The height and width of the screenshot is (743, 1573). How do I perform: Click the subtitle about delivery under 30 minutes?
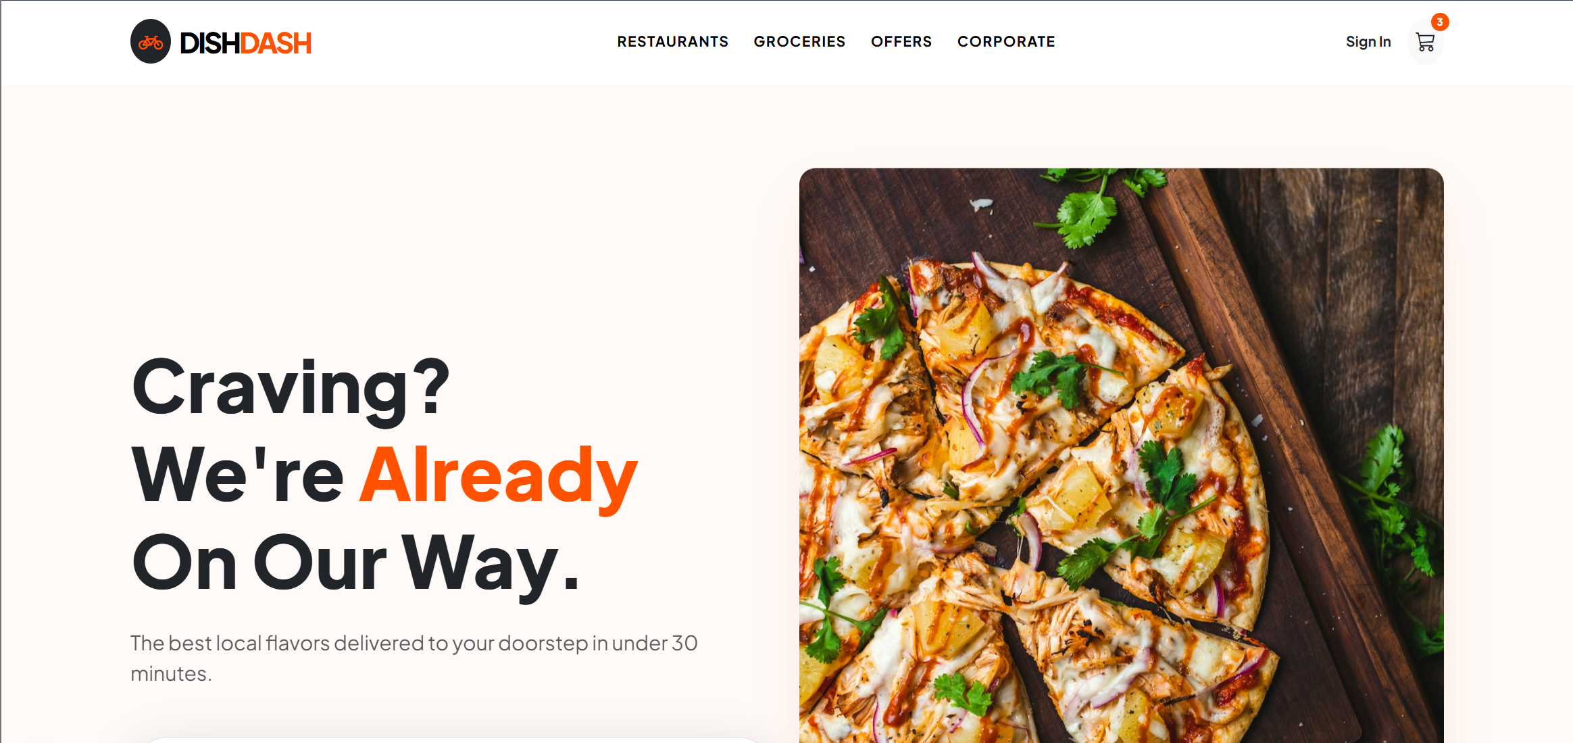tap(414, 658)
